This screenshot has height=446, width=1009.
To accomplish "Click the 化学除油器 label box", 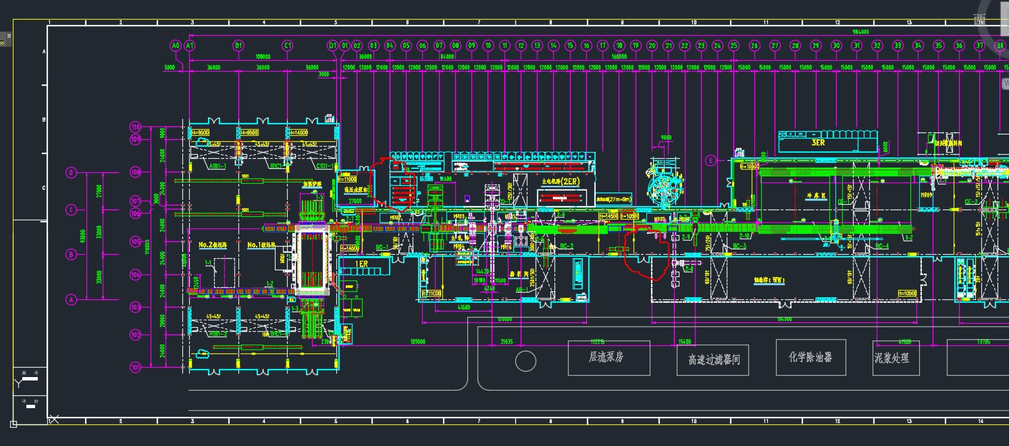I will click(x=810, y=357).
